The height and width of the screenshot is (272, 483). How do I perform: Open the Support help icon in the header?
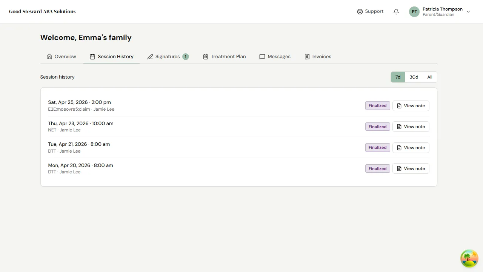(360, 11)
